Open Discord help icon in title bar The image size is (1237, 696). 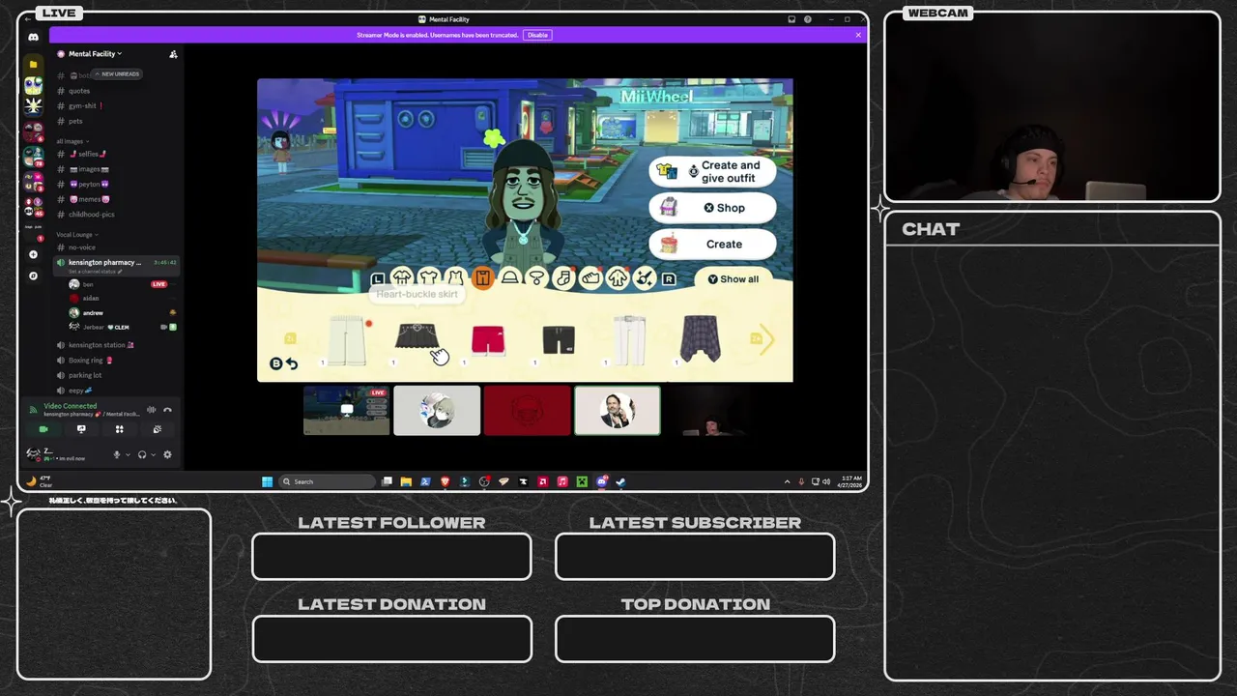(x=808, y=19)
